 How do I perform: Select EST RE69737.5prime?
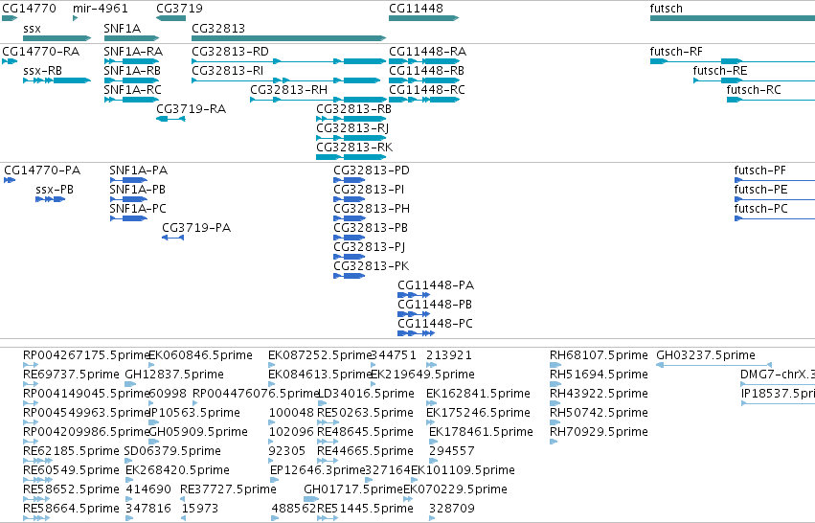click(71, 375)
